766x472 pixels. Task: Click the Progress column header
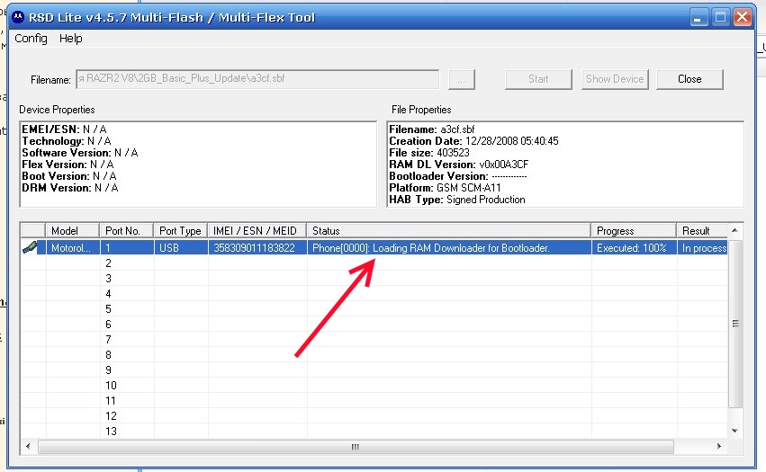[x=634, y=230]
